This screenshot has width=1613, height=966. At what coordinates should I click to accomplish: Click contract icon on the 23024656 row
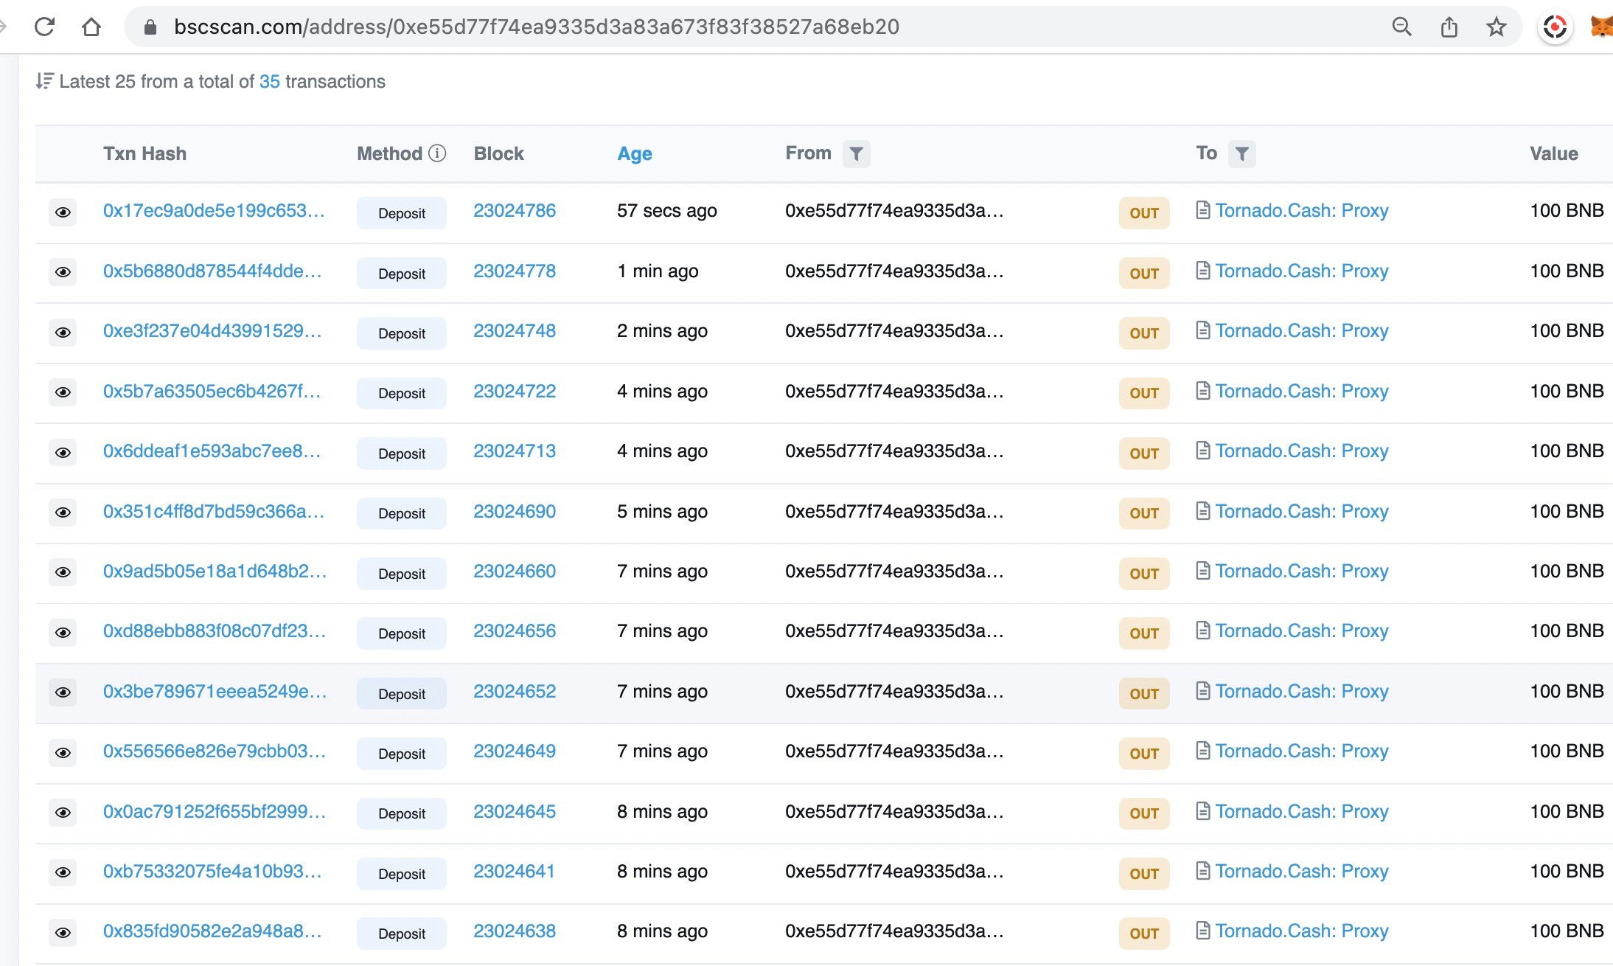1202,630
